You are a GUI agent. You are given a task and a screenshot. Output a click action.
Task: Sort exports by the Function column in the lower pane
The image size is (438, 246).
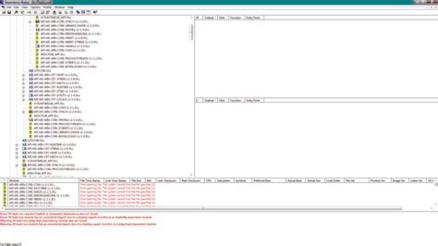click(x=237, y=100)
